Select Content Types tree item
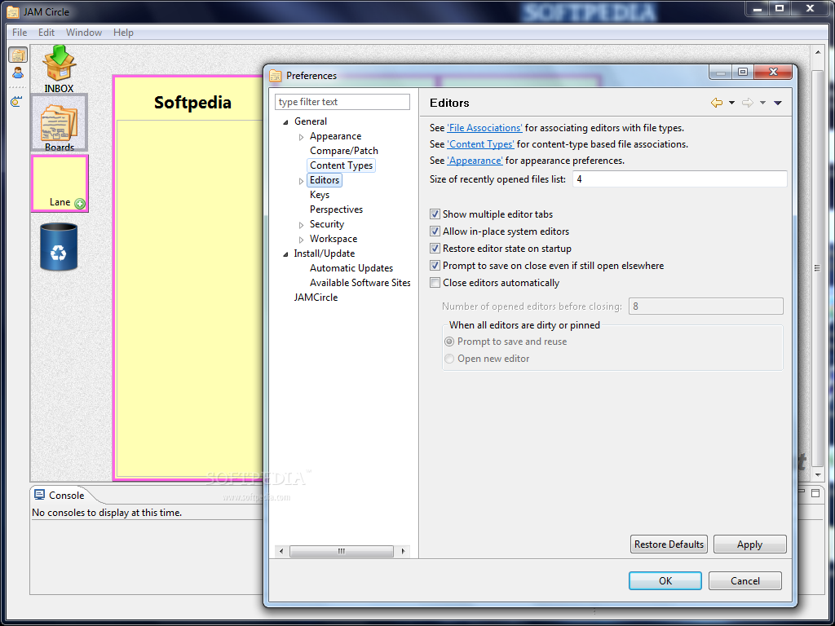 [342, 165]
